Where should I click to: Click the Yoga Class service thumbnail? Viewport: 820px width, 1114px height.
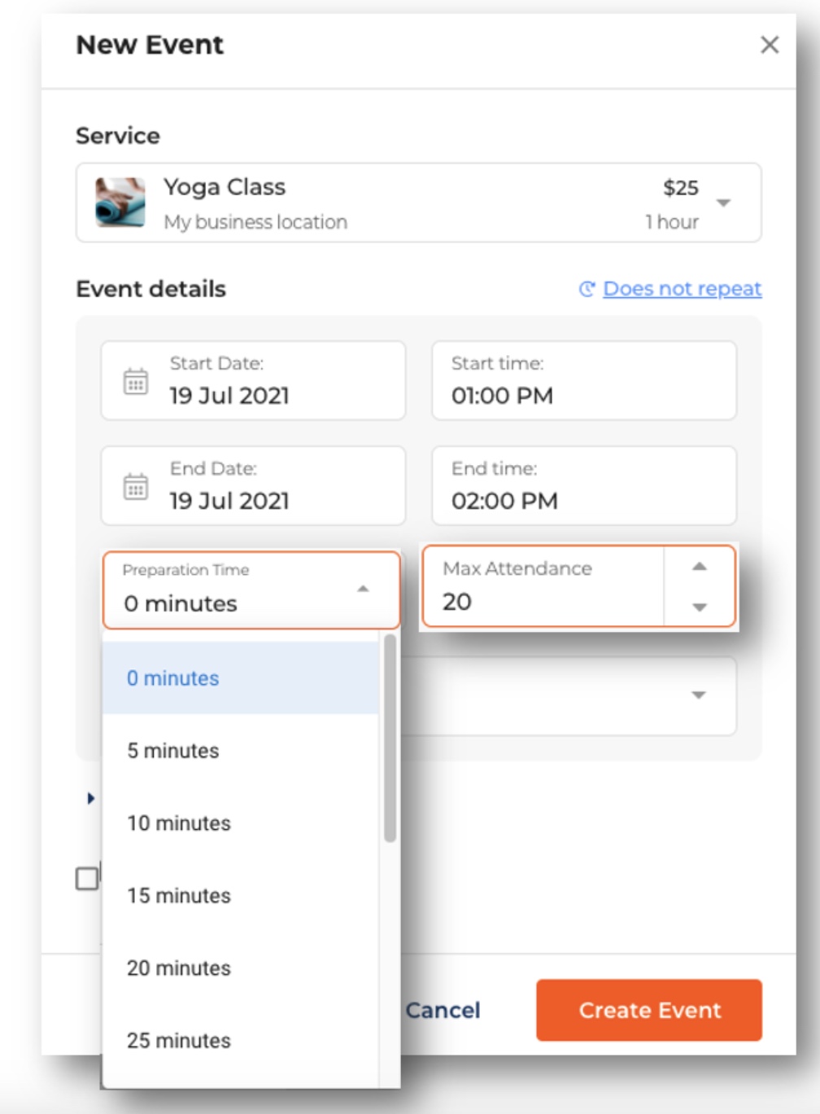pos(120,202)
